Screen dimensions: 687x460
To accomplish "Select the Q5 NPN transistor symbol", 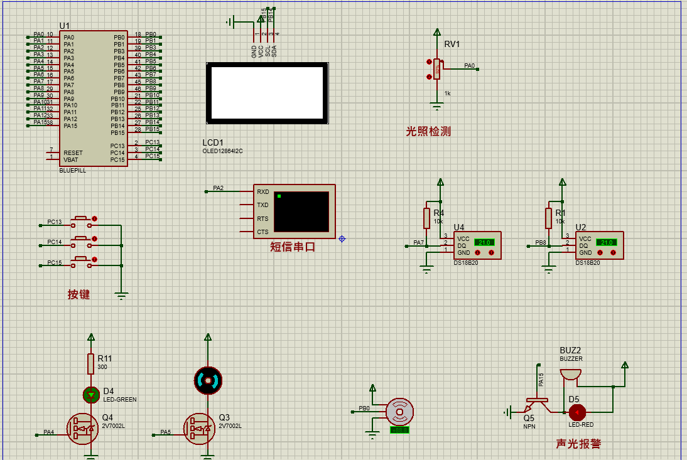I will (x=537, y=405).
